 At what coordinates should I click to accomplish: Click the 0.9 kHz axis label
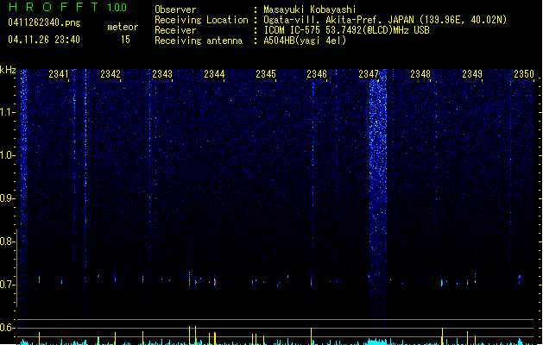(7, 198)
